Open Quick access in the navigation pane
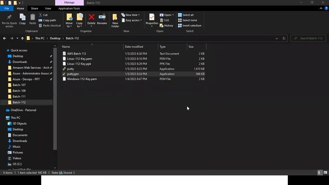329x185 pixels. [19, 50]
